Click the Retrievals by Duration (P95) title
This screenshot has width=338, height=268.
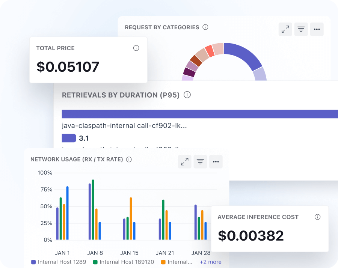(x=121, y=95)
